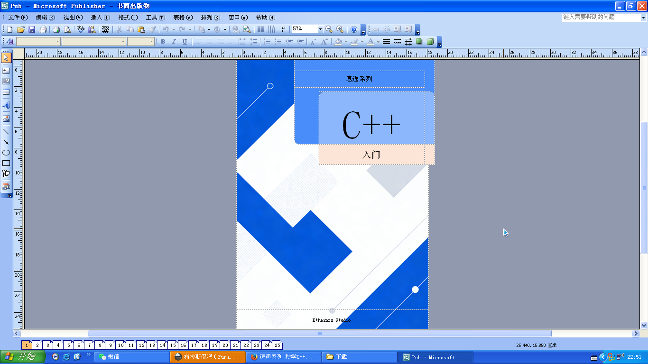
Task: Click the 开始 Start button
Action: pyautogui.click(x=23, y=357)
